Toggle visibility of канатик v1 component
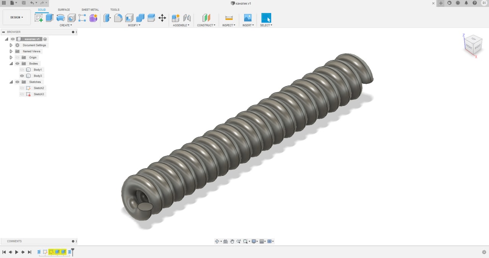Image resolution: width=489 pixels, height=258 pixels. click(13, 39)
